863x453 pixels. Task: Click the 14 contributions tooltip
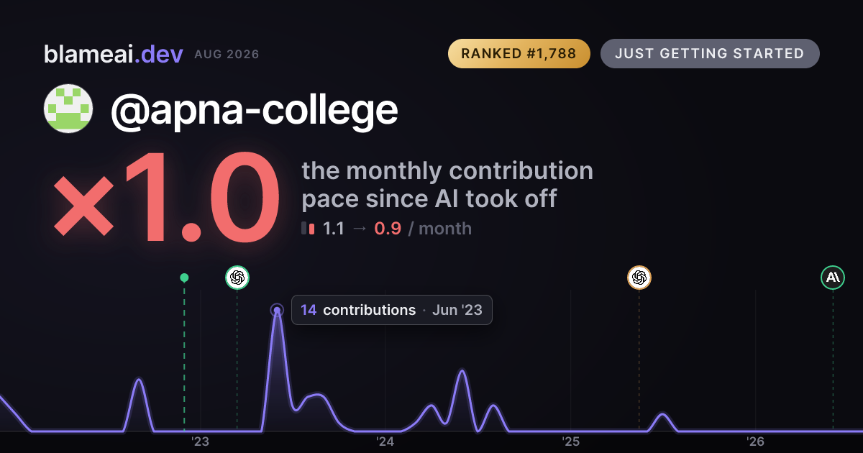click(x=391, y=310)
